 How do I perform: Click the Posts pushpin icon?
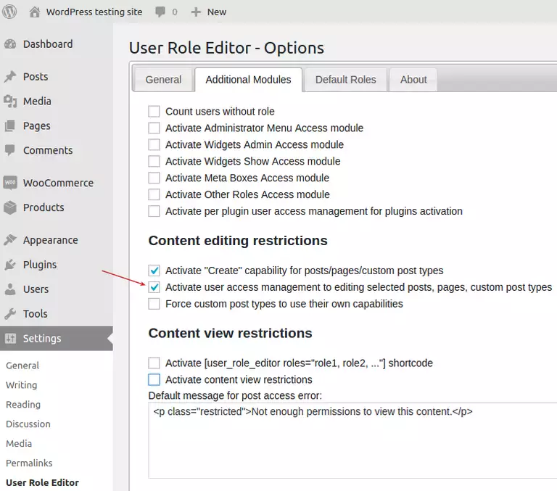click(x=10, y=77)
